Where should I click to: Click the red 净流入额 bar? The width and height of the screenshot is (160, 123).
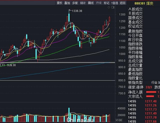[151, 92]
